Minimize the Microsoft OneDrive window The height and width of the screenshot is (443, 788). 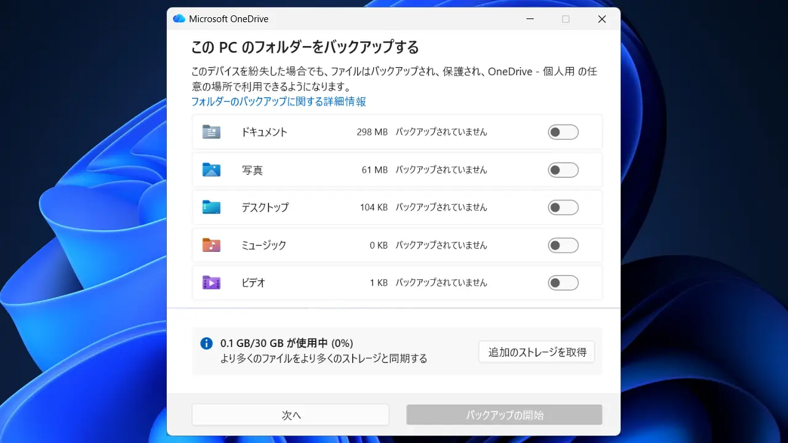coord(530,19)
